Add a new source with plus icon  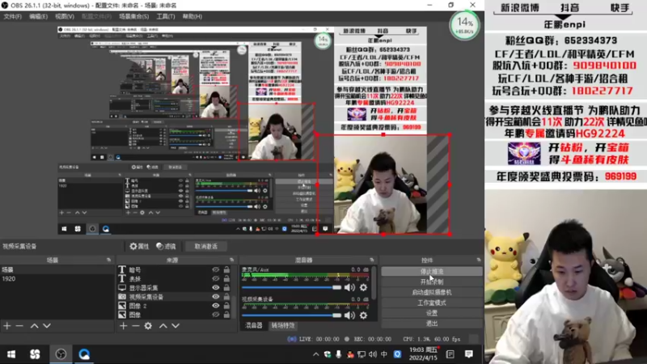click(124, 326)
